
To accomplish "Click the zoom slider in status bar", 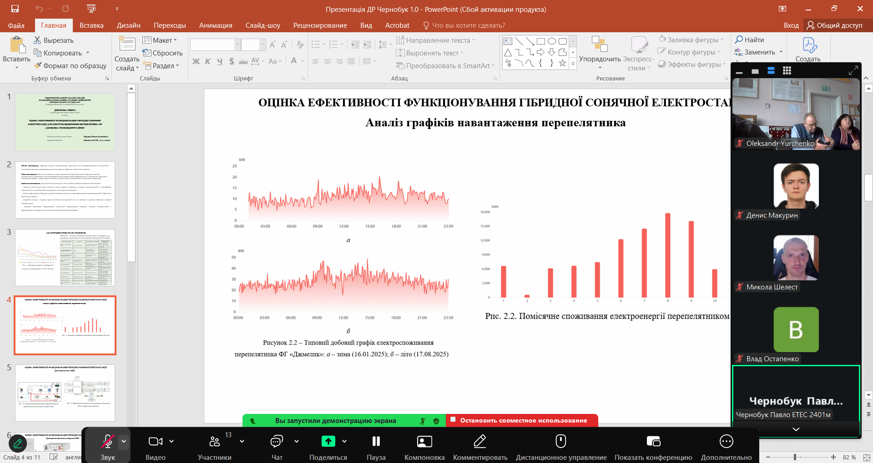I will [x=795, y=457].
